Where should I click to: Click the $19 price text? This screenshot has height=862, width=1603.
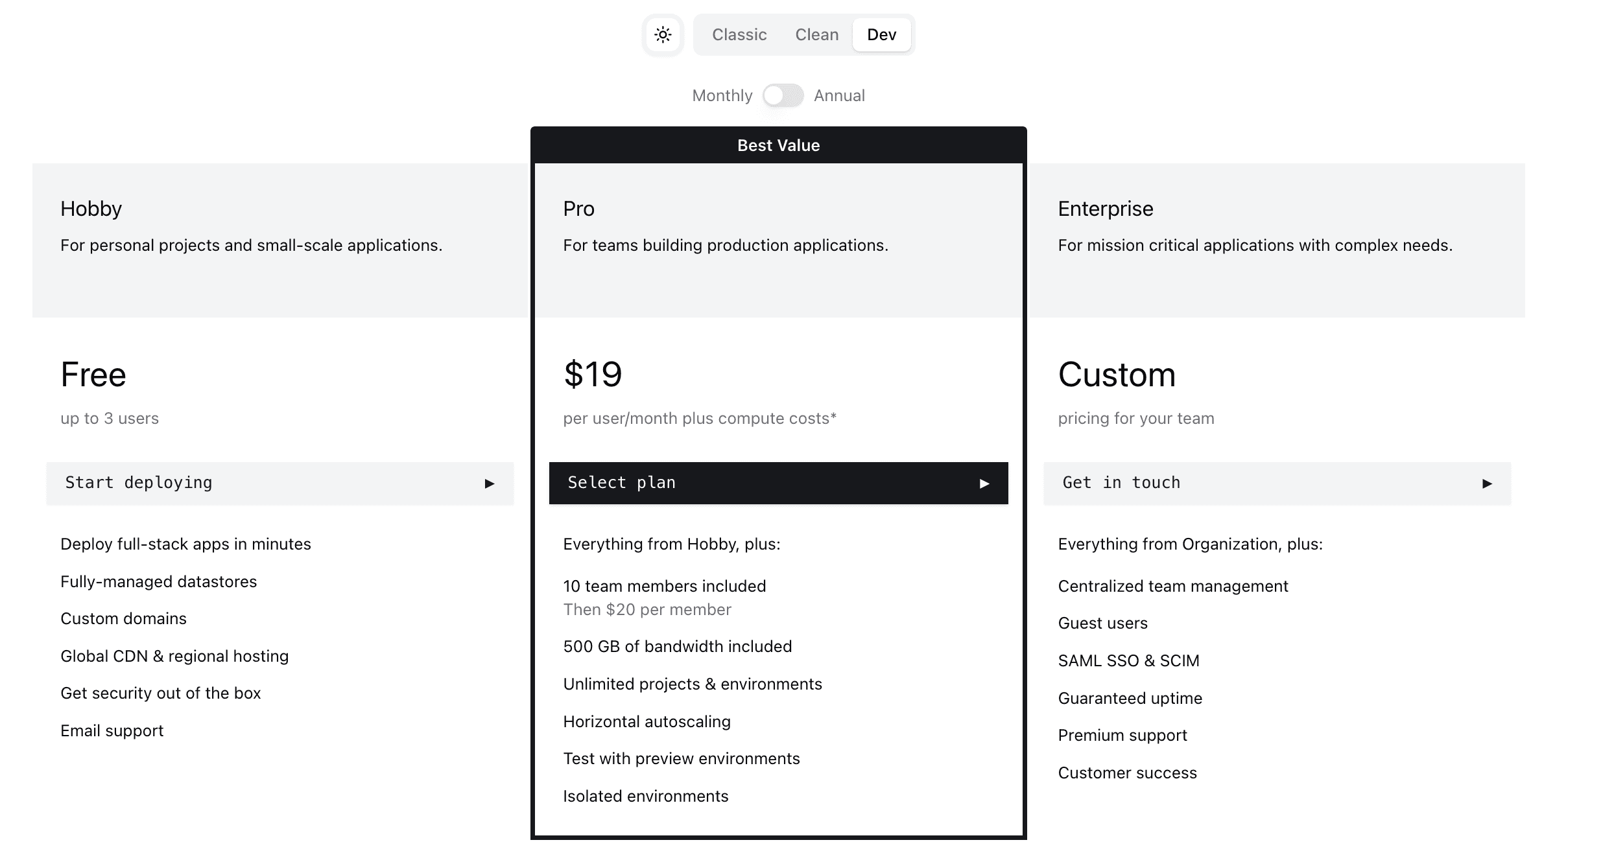pyautogui.click(x=592, y=375)
